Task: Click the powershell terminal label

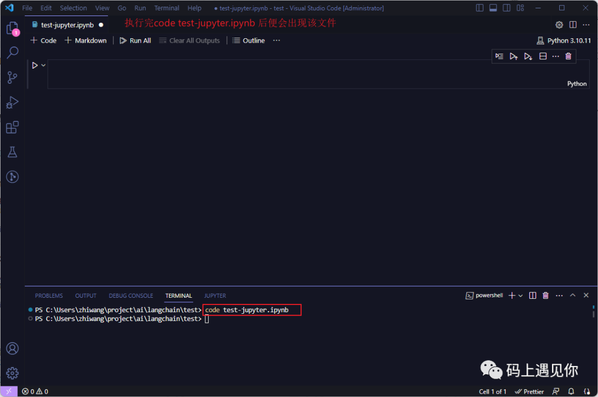Action: pos(484,296)
